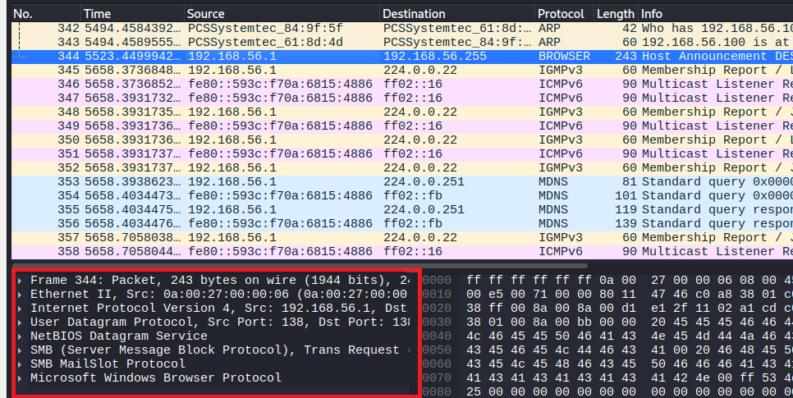793x398 pixels.
Task: Click destination ff02::fb in packet 354
Action: [413, 195]
